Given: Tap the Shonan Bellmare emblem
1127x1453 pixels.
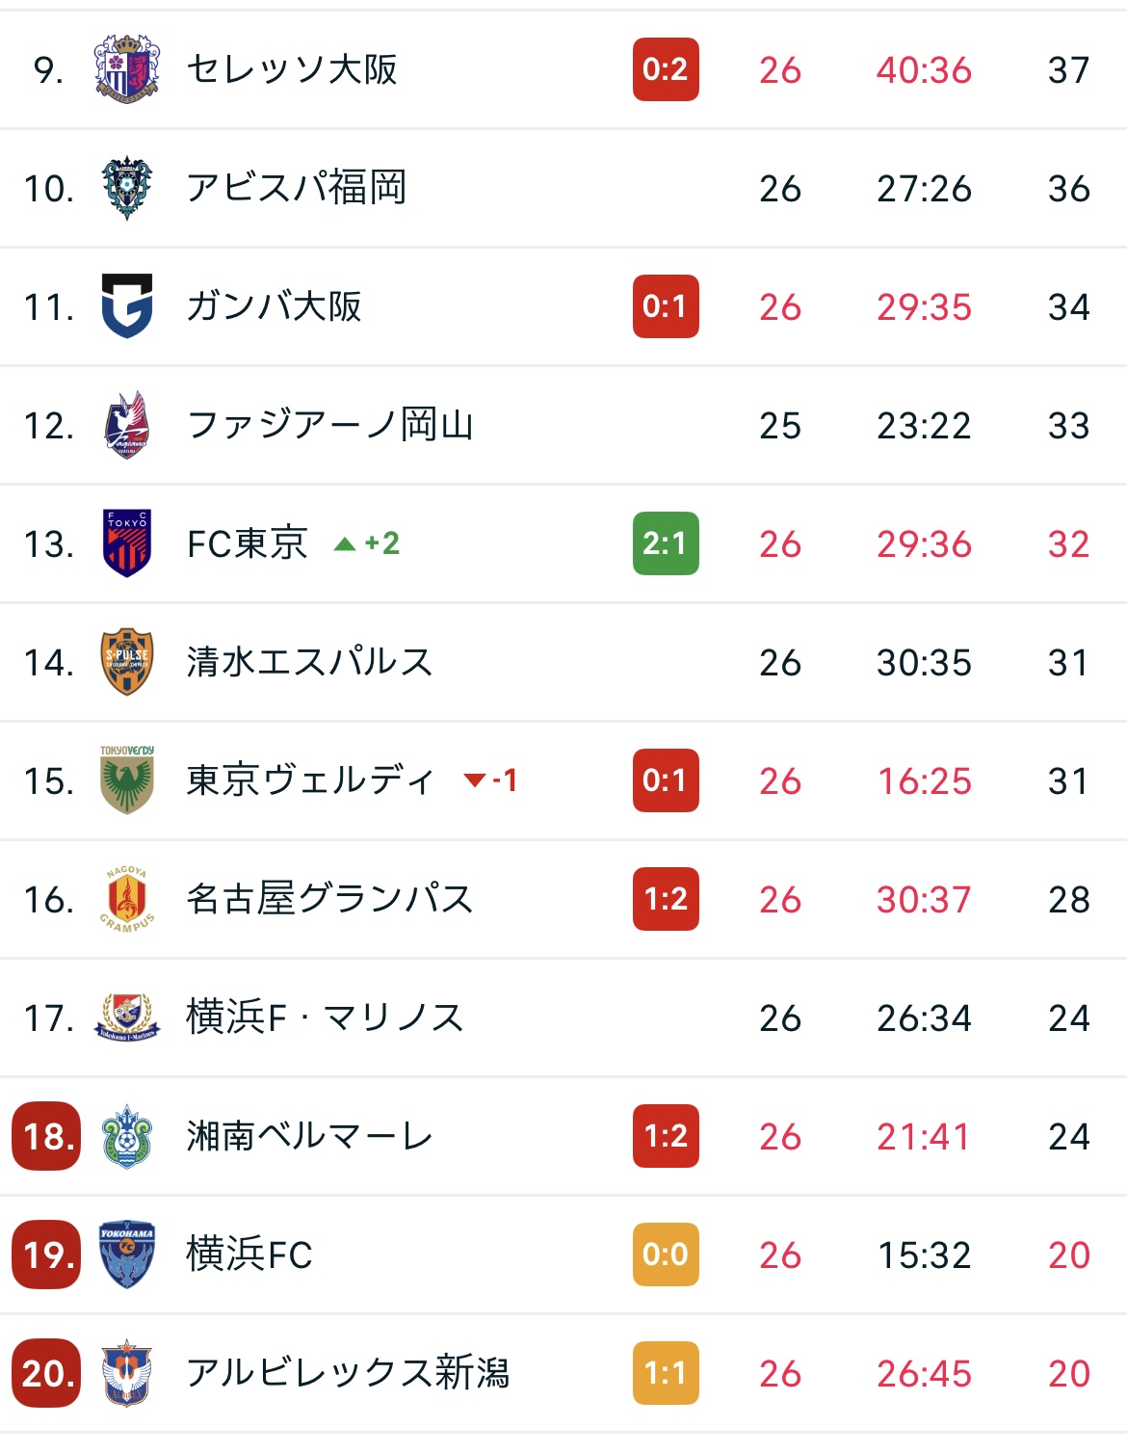Looking at the screenshot, I should tap(126, 1136).
